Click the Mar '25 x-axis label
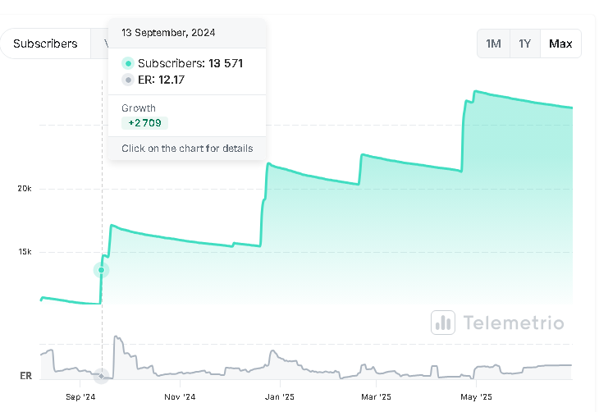This screenshot has width=599, height=412. [377, 396]
